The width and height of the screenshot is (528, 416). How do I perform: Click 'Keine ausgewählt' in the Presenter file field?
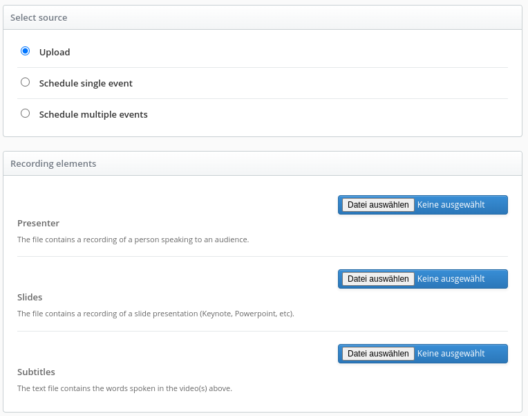pyautogui.click(x=451, y=205)
